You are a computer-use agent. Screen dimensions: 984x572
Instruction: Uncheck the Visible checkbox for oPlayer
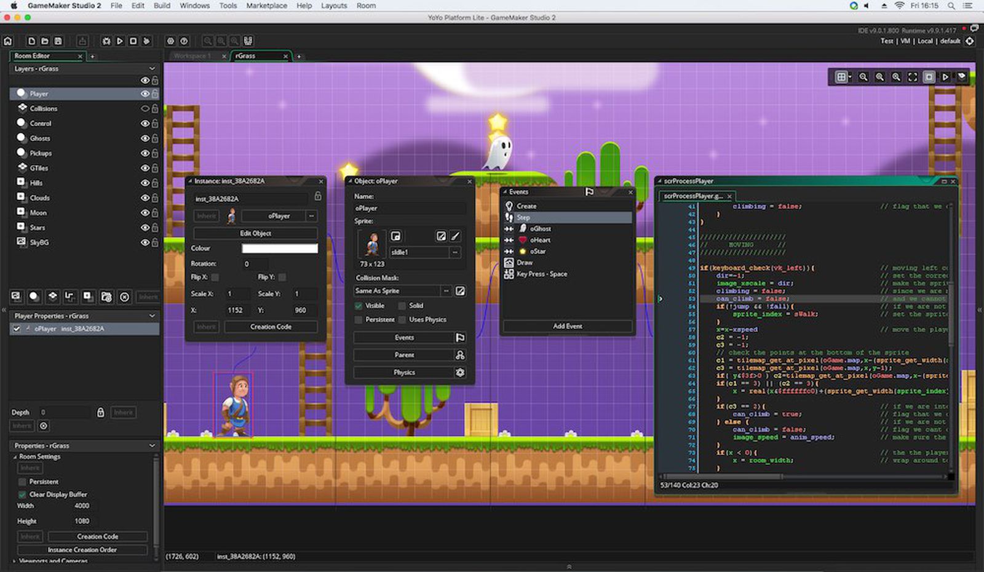358,306
